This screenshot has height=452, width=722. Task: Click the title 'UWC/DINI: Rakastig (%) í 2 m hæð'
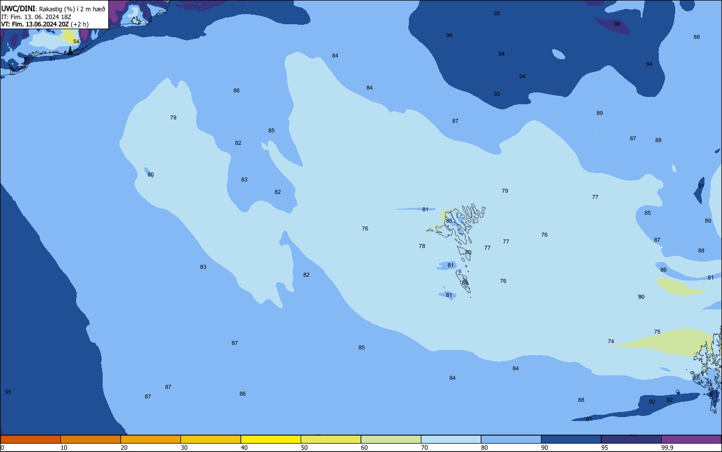click(x=53, y=8)
